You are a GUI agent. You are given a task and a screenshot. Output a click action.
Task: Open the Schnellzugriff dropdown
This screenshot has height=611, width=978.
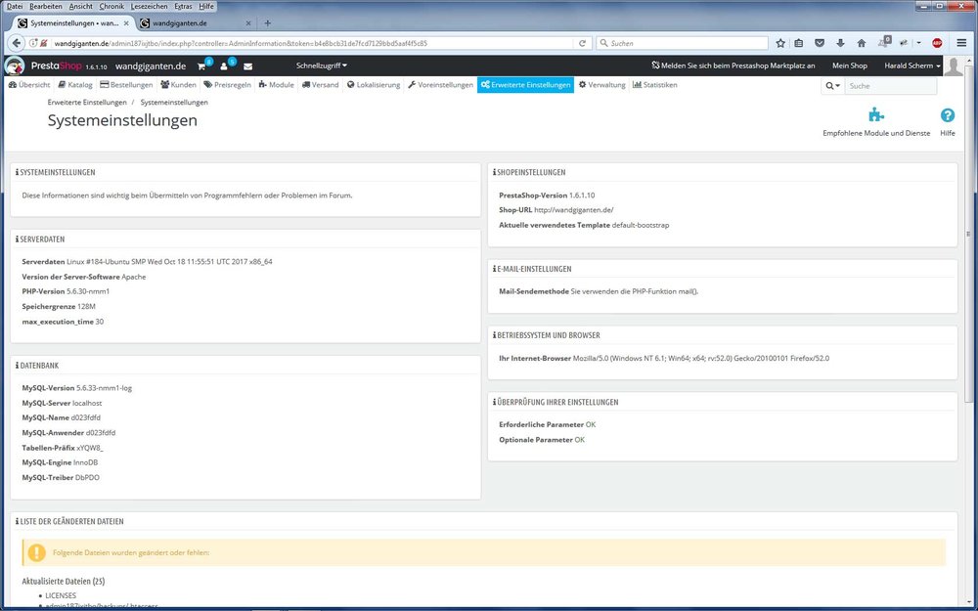coord(322,65)
